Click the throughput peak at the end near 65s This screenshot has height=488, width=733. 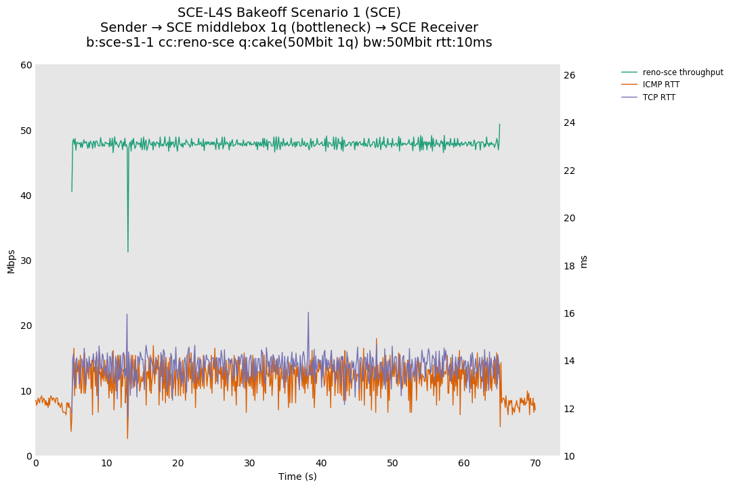pyautogui.click(x=499, y=125)
